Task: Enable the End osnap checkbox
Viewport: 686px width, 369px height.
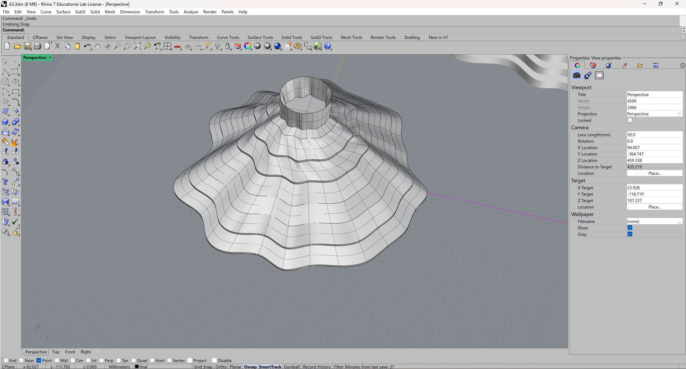Action: [6, 360]
